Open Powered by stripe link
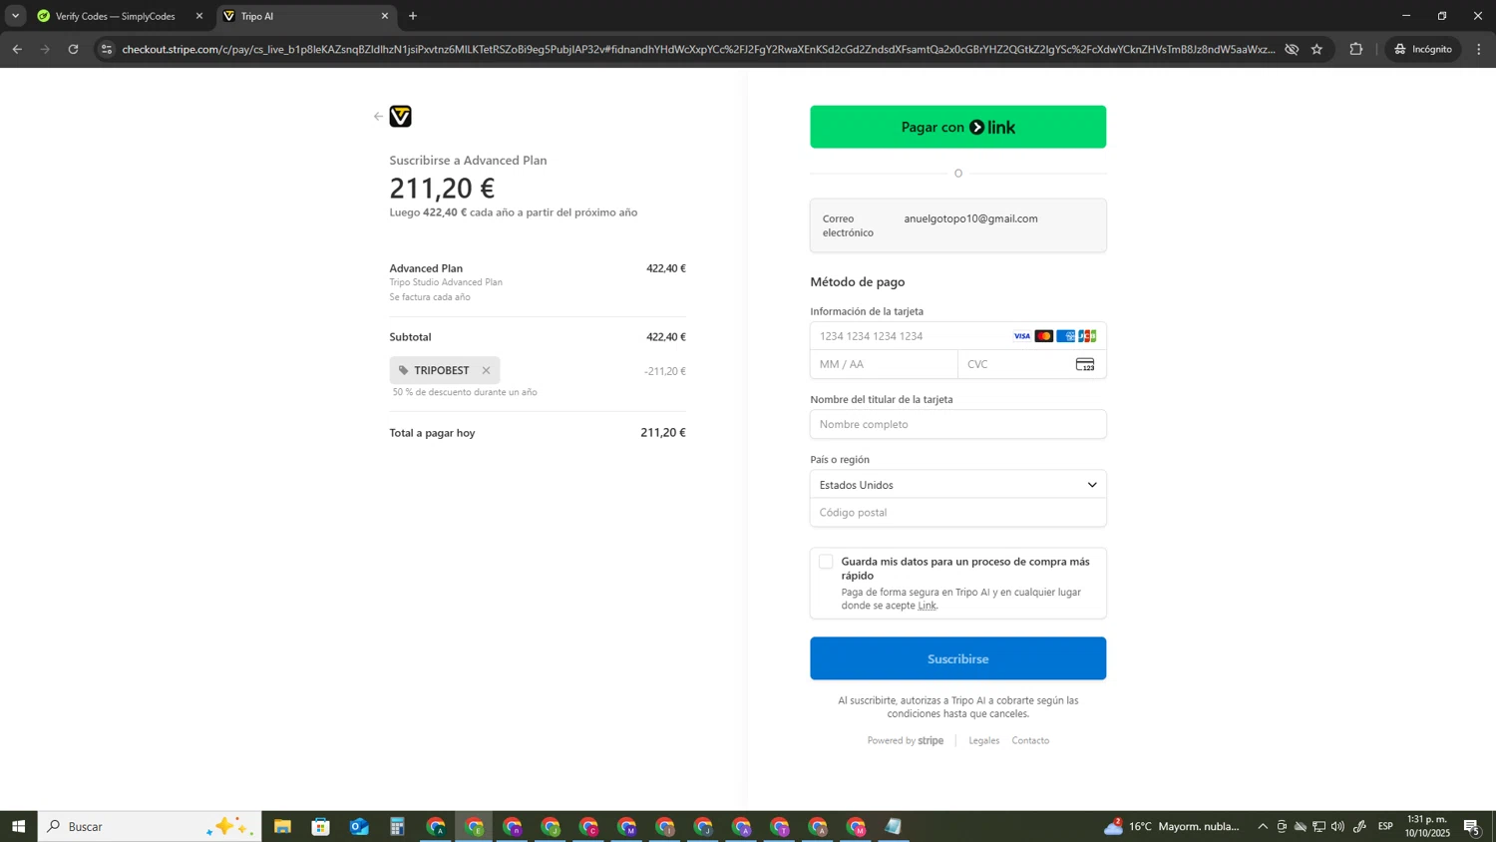 (x=905, y=740)
